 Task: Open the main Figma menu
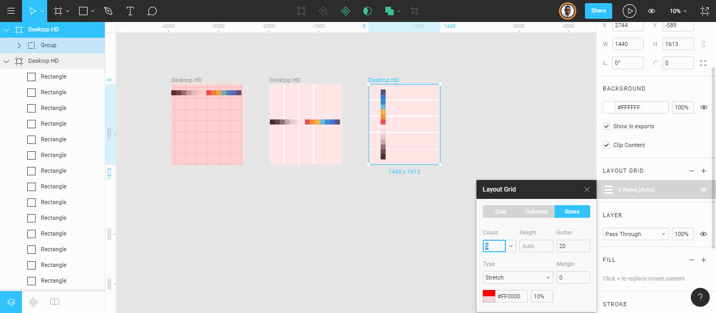point(10,10)
